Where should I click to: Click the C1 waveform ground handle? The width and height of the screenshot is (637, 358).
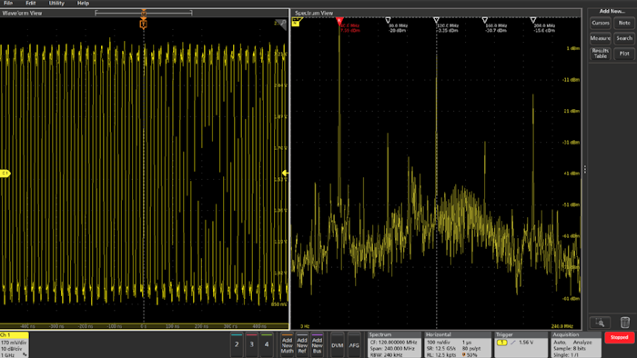[5, 174]
